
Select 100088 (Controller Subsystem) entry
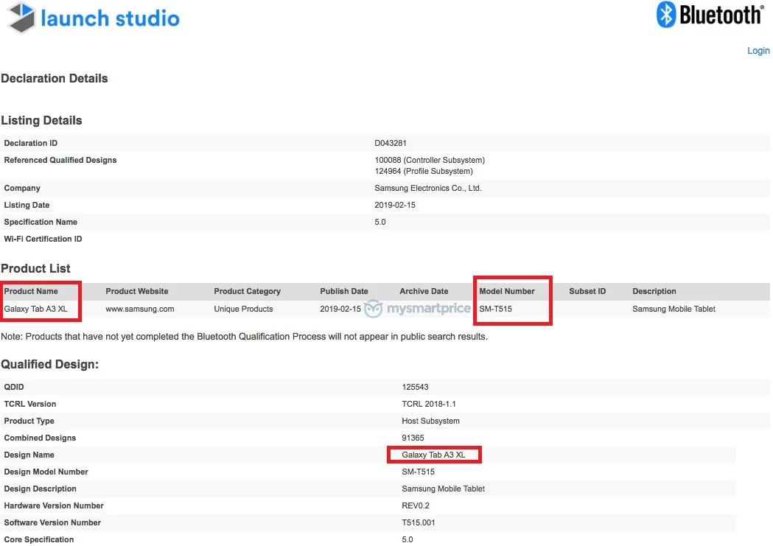[x=430, y=160]
